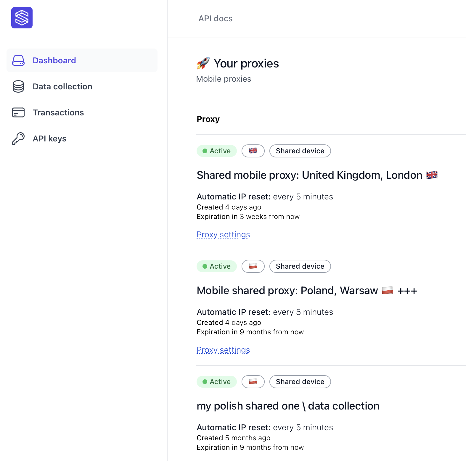Click the API keys key icon
The image size is (466, 461).
(x=18, y=138)
